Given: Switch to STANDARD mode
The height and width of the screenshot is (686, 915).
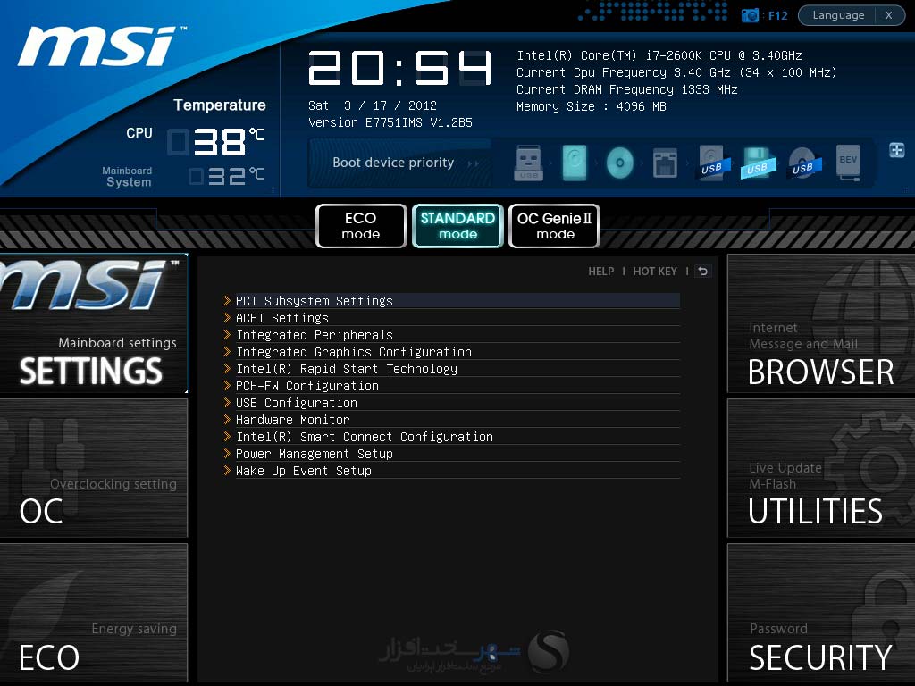Looking at the screenshot, I should pyautogui.click(x=458, y=226).
